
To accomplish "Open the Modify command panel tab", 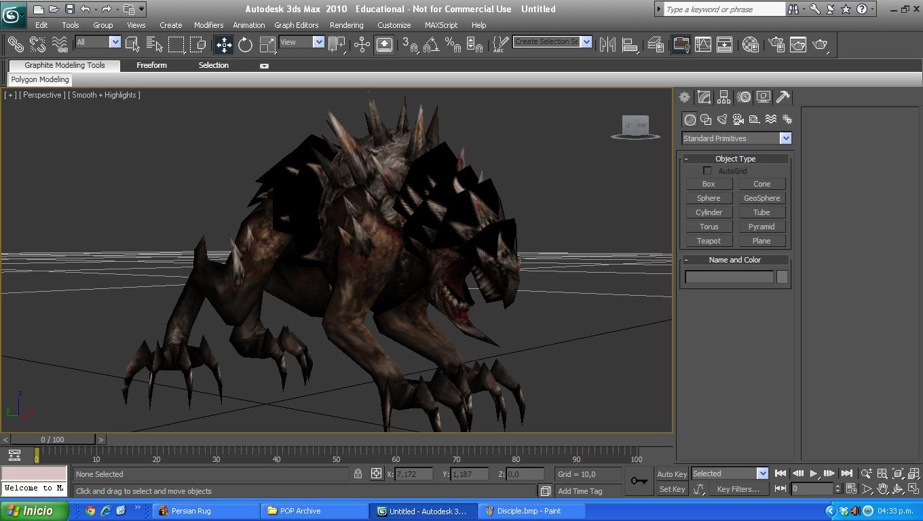I will tap(704, 97).
